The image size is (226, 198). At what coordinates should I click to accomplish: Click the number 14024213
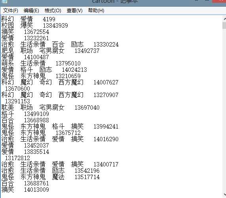(x=74, y=70)
